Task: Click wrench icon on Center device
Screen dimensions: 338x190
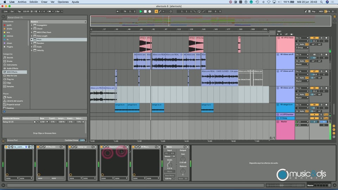Action: coord(76,147)
